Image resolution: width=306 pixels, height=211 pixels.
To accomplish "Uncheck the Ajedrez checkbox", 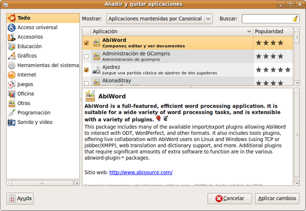I will click(x=86, y=70).
